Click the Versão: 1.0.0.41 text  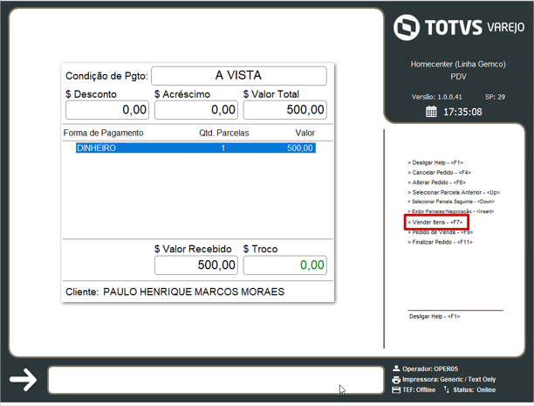tap(437, 97)
